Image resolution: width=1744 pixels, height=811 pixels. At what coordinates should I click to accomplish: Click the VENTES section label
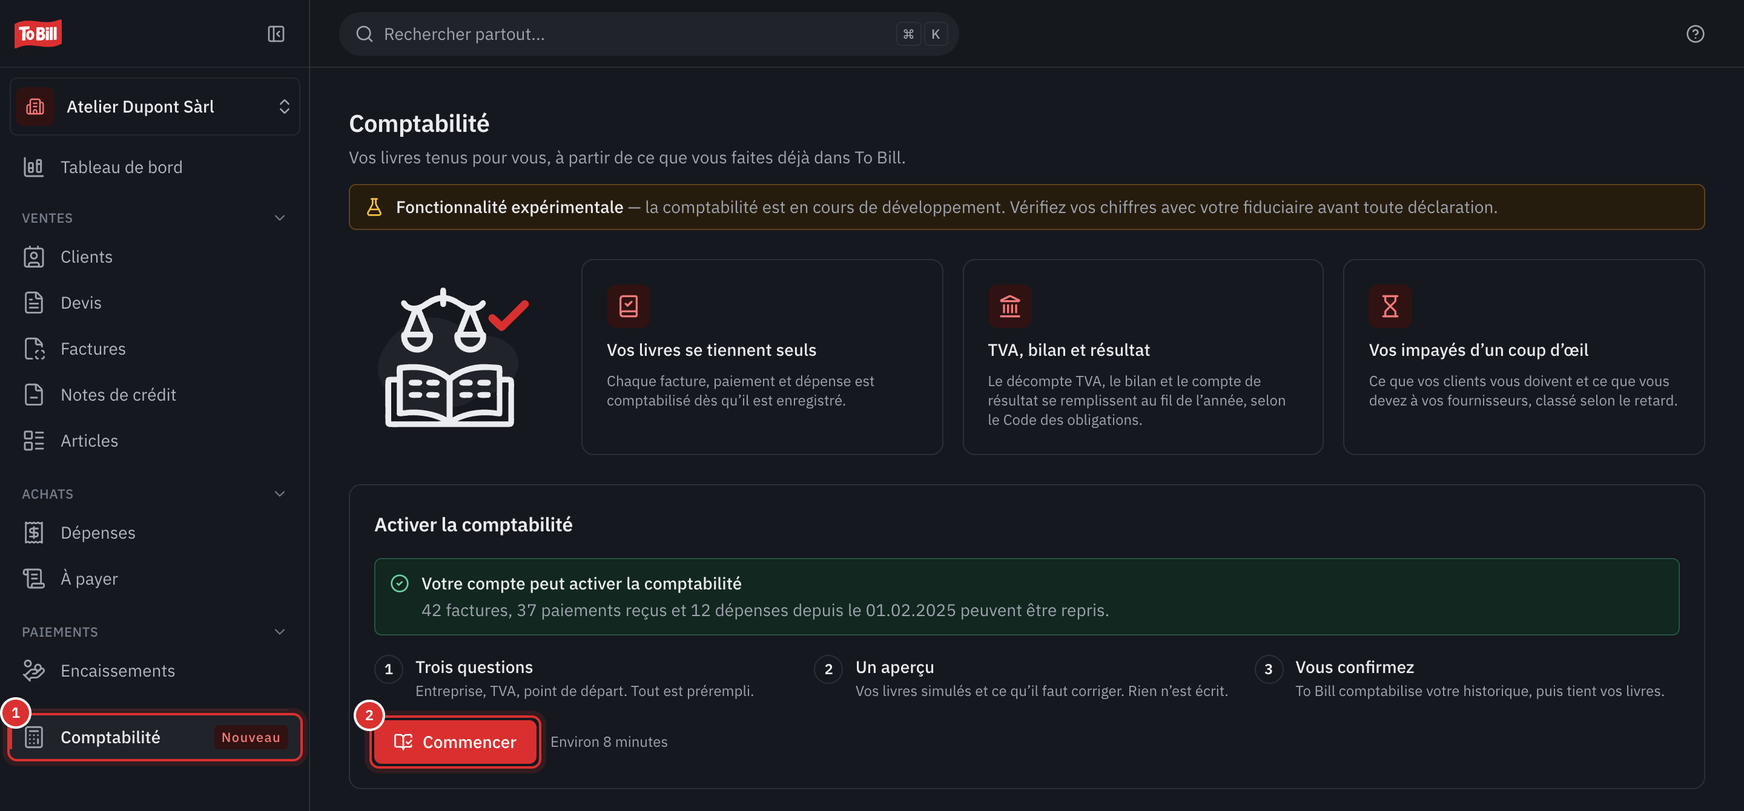[47, 218]
